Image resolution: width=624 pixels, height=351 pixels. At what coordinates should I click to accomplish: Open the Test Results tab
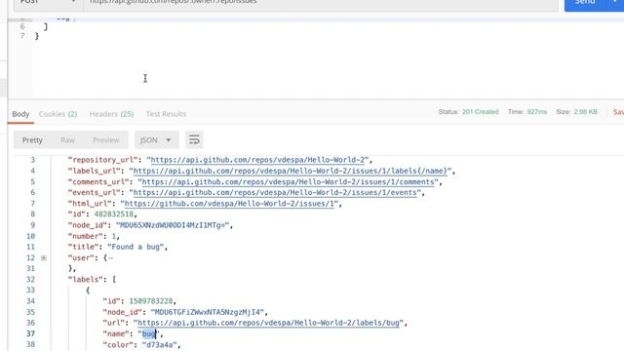[166, 114]
